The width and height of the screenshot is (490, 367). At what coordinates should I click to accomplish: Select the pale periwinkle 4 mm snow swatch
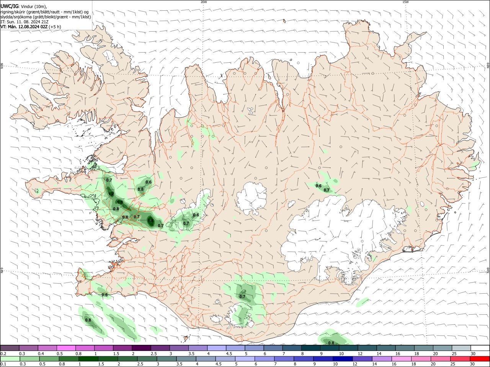coord(217,348)
